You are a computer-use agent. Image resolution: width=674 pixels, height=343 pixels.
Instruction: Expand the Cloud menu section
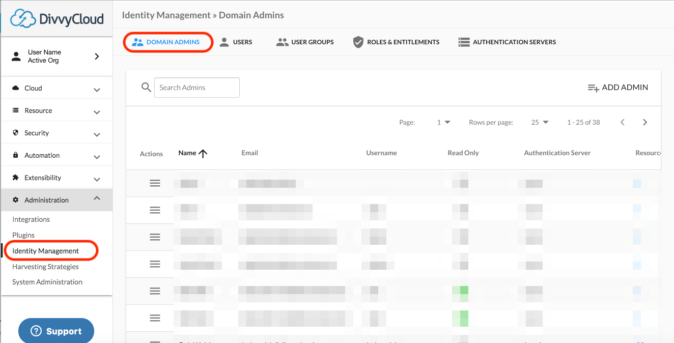(x=57, y=88)
